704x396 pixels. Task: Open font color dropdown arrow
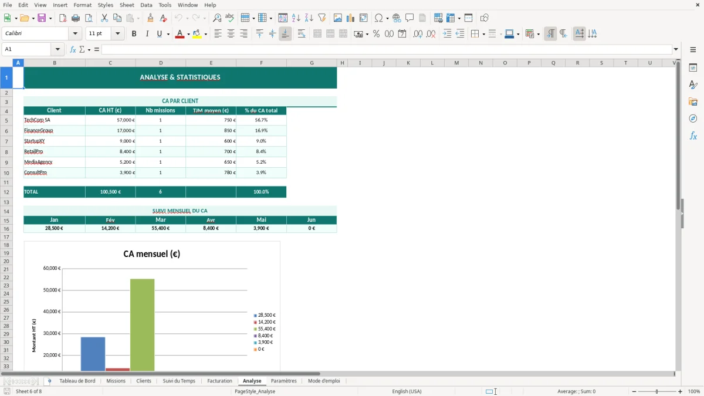pyautogui.click(x=188, y=34)
